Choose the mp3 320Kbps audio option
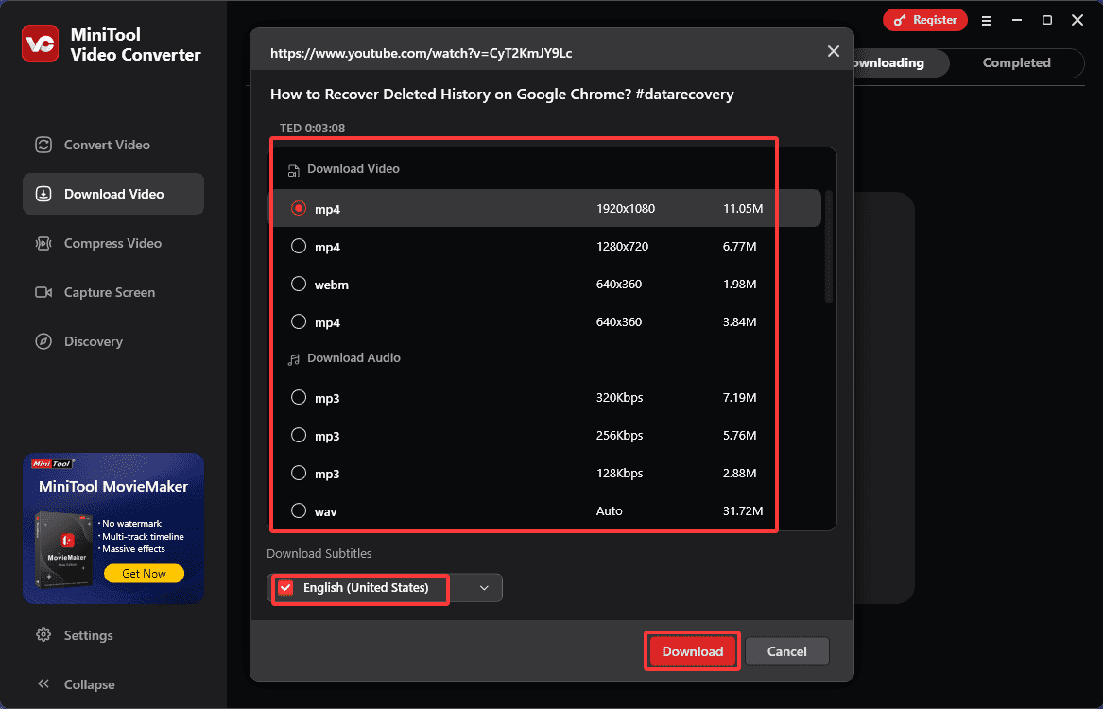Image resolution: width=1103 pixels, height=709 pixels. (299, 397)
